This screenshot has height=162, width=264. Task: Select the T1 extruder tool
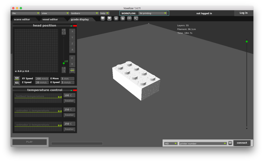pos(72,72)
